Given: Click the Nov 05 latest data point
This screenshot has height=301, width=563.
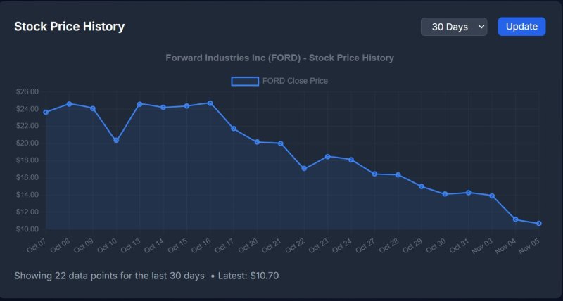Looking at the screenshot, I should click(x=539, y=224).
